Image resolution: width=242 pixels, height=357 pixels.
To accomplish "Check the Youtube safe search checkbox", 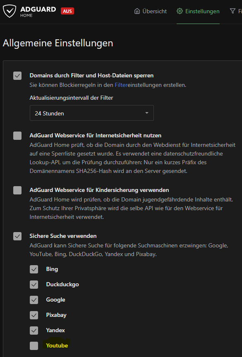I will pos(34,346).
